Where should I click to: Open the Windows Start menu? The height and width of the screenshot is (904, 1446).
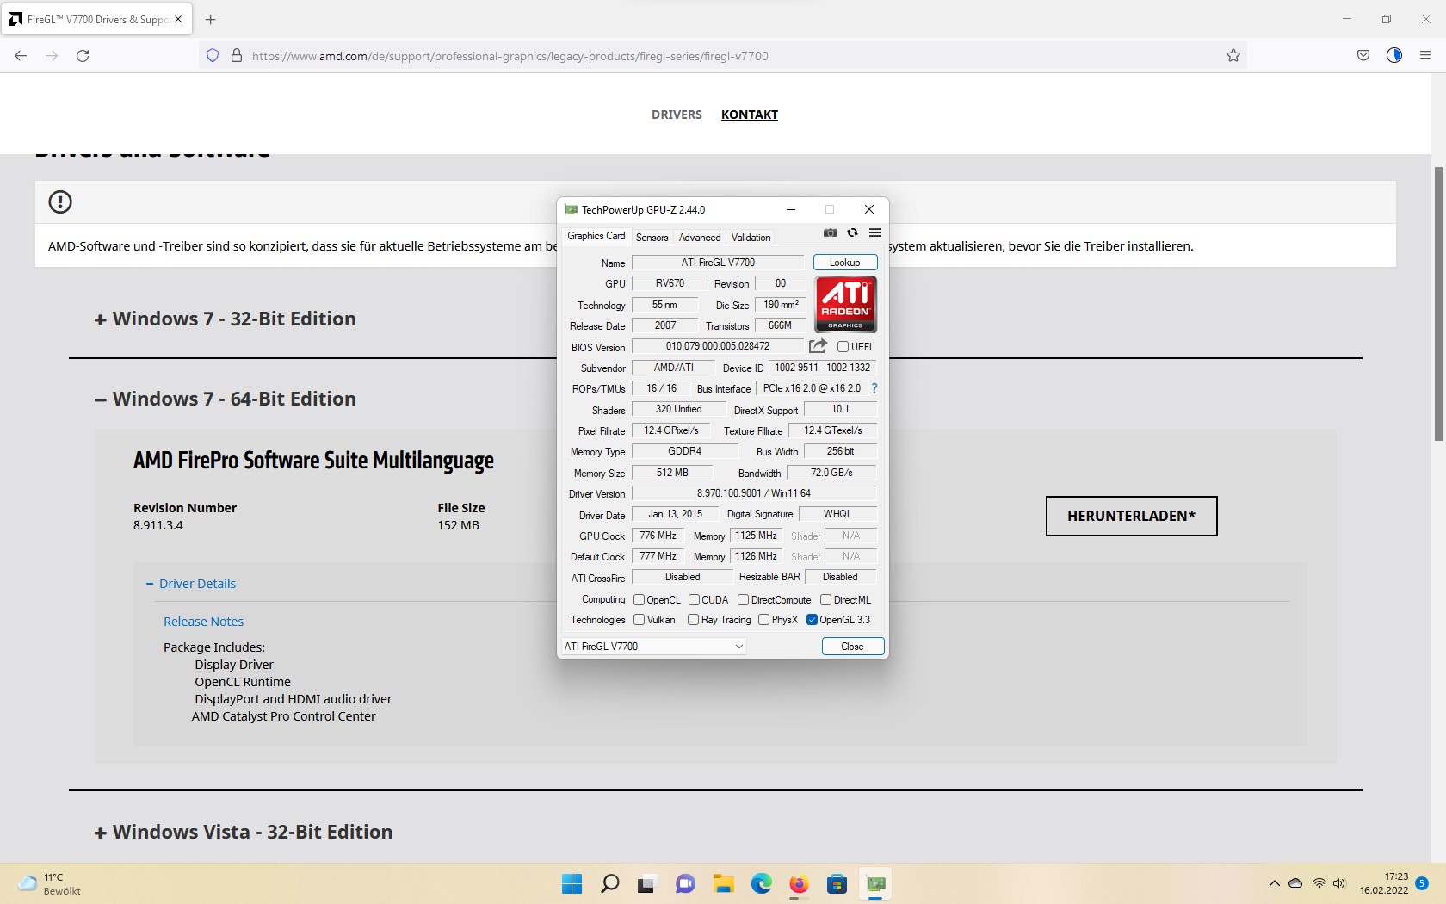click(x=572, y=884)
